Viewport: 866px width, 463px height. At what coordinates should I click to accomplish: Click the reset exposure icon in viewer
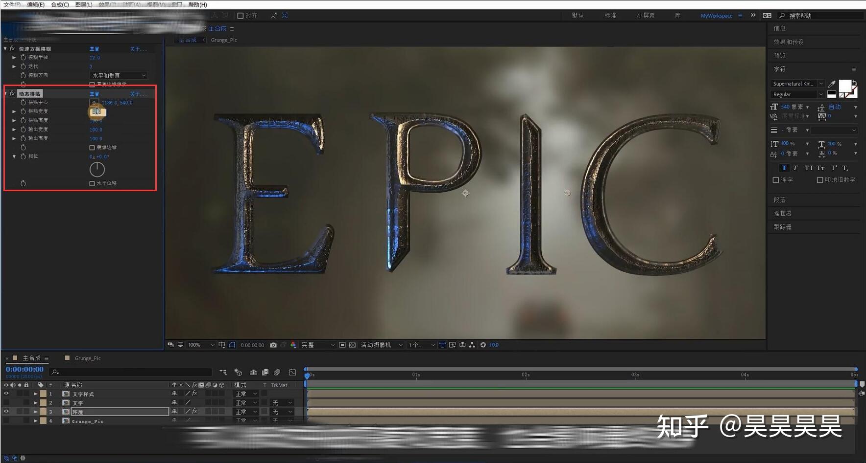point(483,345)
